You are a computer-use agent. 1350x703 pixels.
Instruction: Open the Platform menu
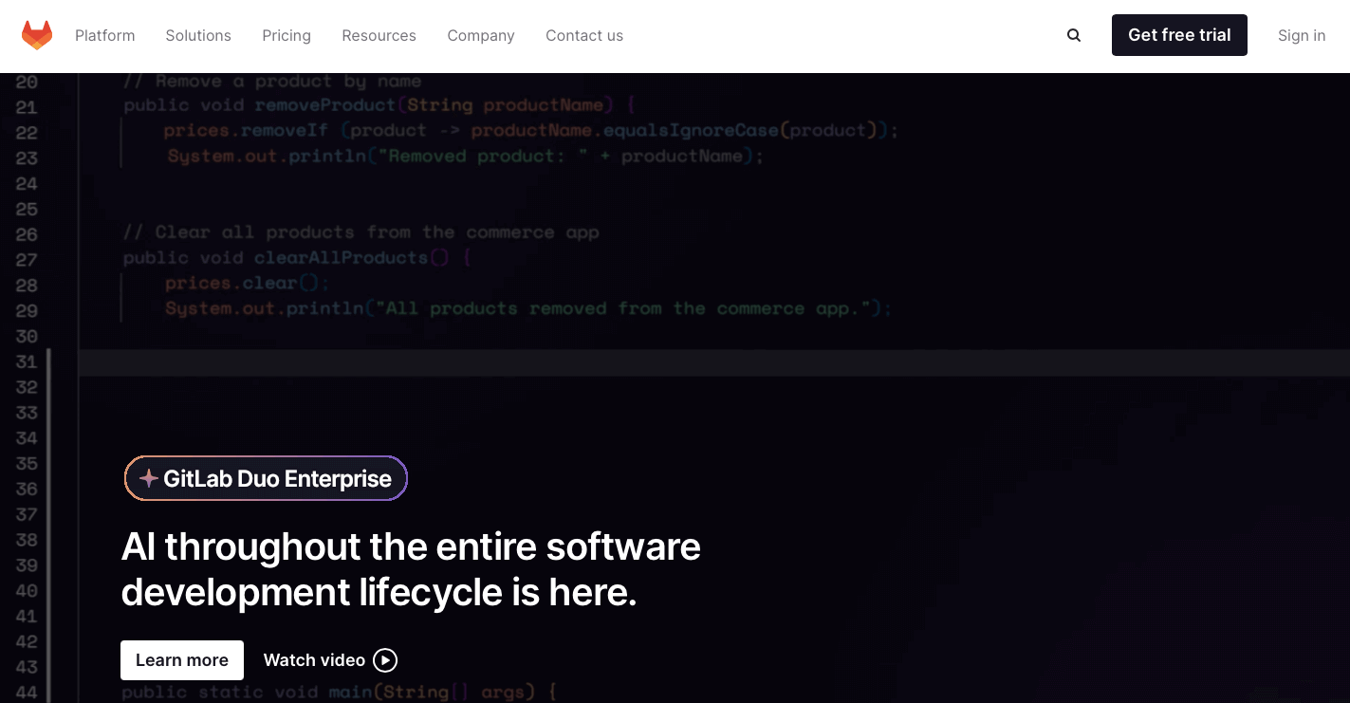click(x=105, y=35)
